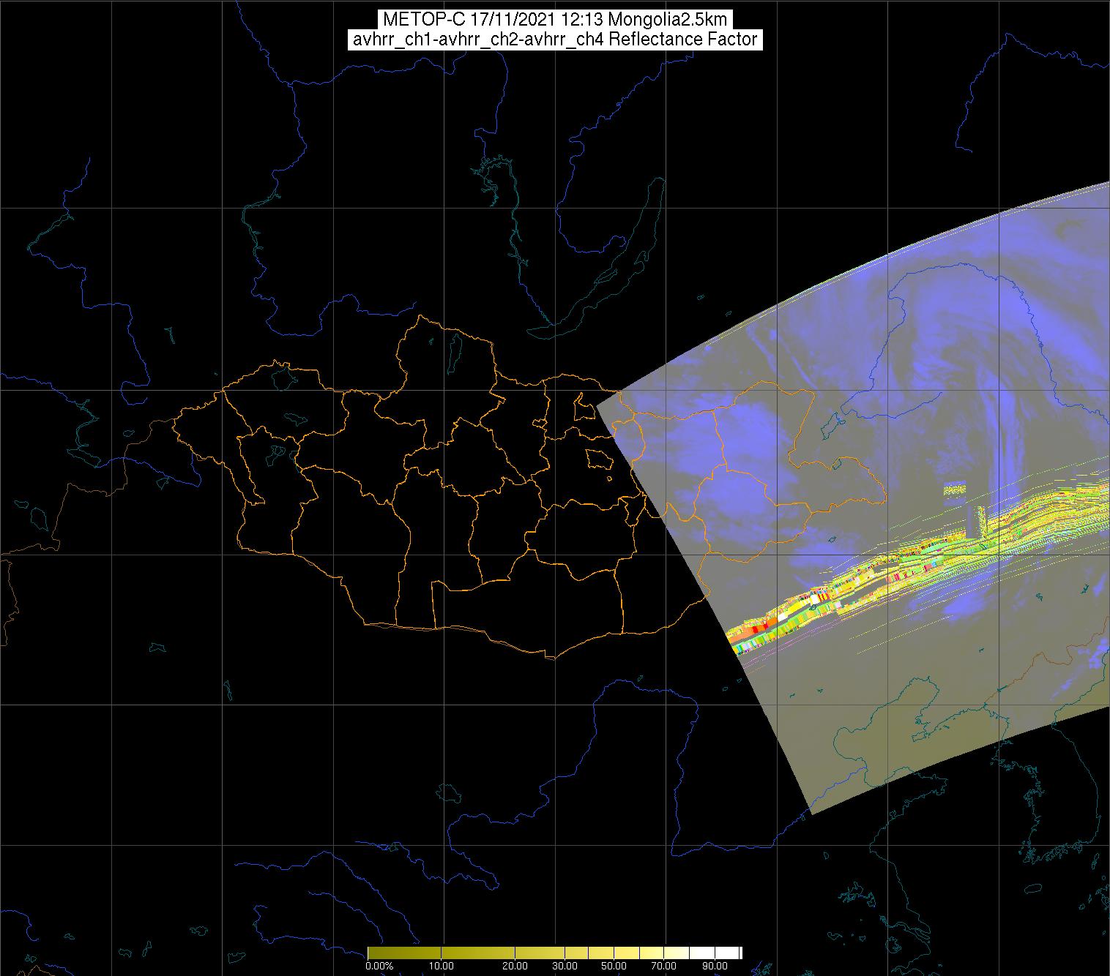Click the yellow-olive 10–20 colorbar segment

[x=478, y=953]
